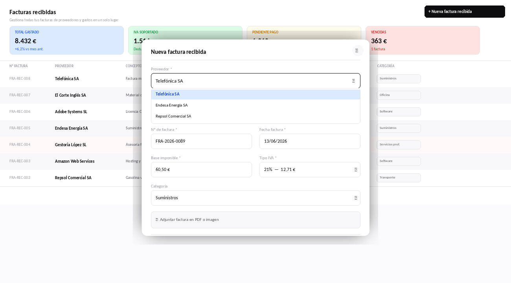The height and width of the screenshot is (283, 511).
Task: Select Telefónica SA provider in the table
Action: 67,79
